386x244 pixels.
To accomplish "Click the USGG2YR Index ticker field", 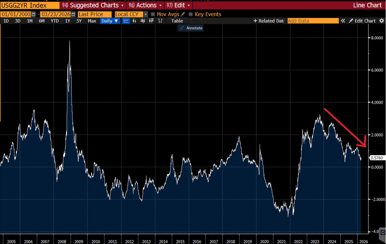I will pyautogui.click(x=30, y=5).
